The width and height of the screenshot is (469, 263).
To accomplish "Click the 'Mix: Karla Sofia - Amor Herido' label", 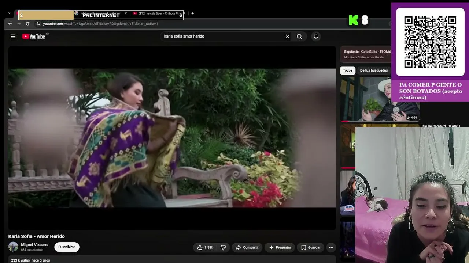I will coord(364,57).
